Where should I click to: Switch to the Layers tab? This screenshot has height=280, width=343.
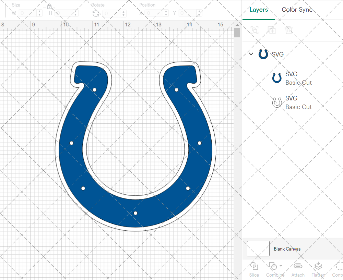tap(259, 10)
